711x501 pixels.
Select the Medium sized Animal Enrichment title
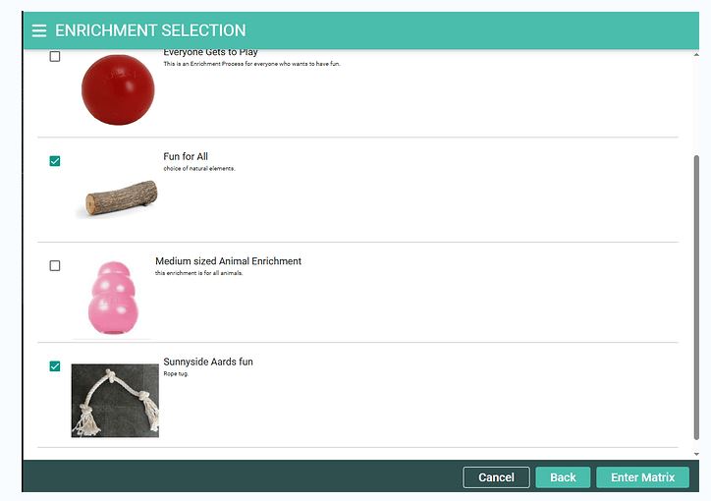(228, 261)
